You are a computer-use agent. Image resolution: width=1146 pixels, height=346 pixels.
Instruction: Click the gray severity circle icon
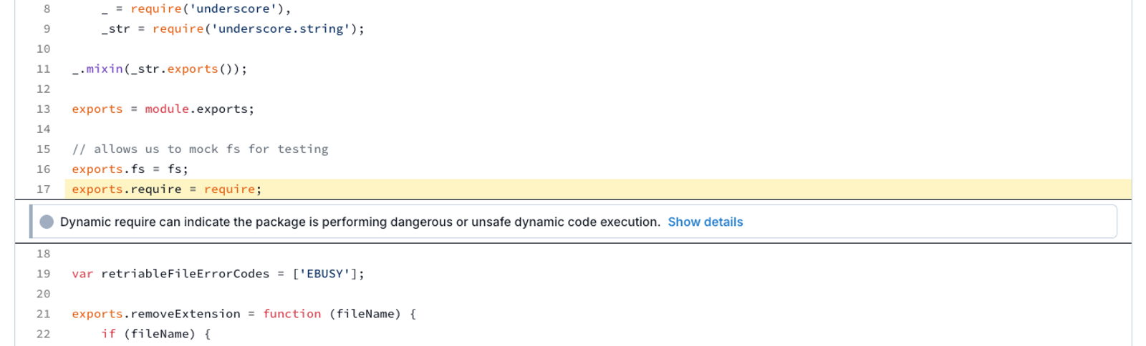[x=47, y=222]
